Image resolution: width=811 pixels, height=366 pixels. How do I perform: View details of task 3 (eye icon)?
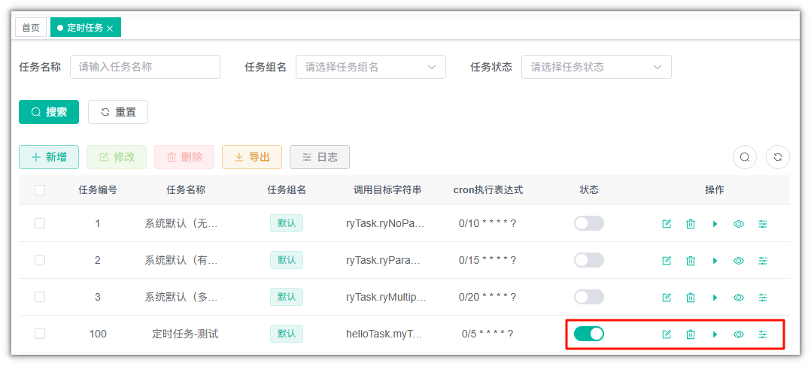(739, 298)
